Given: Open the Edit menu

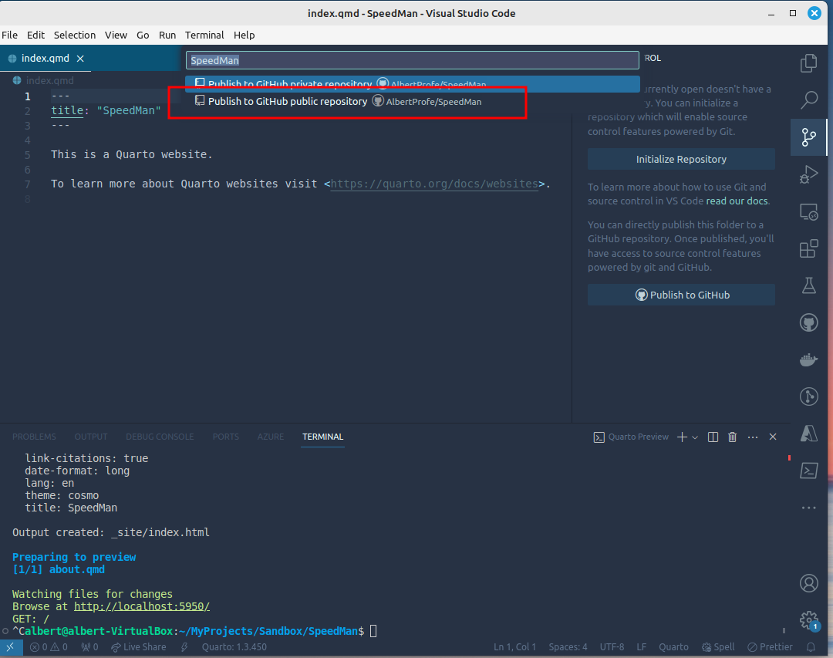Looking at the screenshot, I should [35, 35].
